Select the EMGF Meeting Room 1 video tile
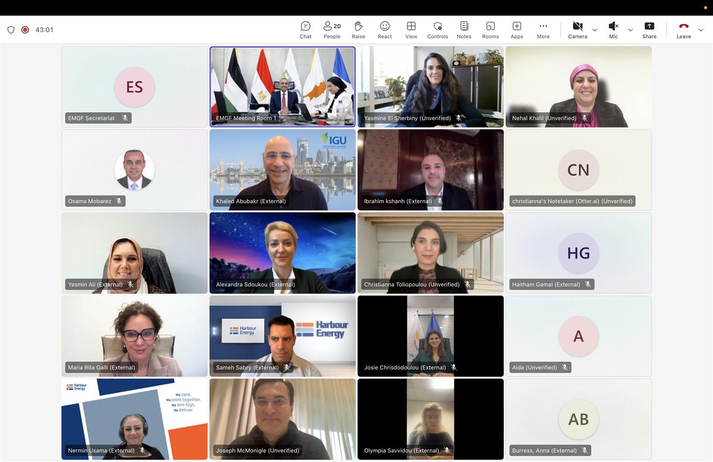The image size is (713, 462). 282,86
